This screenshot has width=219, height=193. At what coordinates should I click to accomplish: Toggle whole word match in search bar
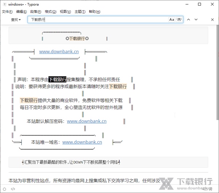[x=179, y=20]
